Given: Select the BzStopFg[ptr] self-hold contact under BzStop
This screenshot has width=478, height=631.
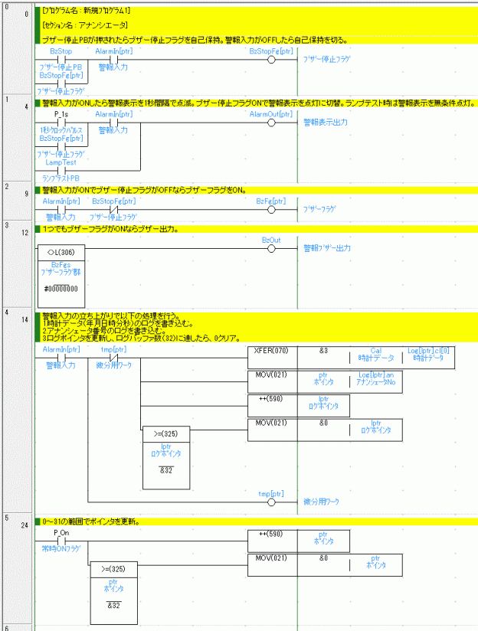Looking at the screenshot, I should [61, 83].
